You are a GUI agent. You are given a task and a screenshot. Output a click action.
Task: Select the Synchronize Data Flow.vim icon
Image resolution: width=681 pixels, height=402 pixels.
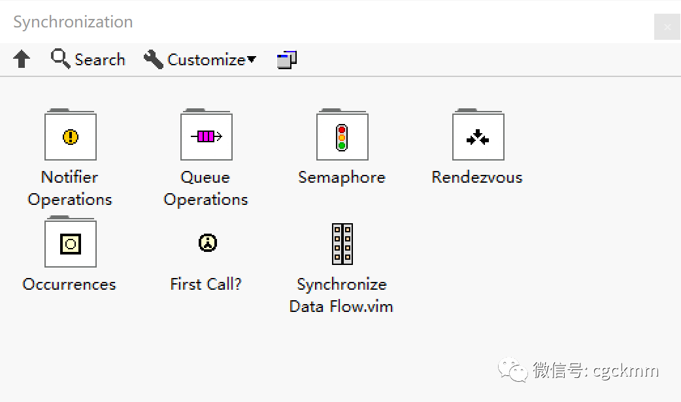[x=342, y=243]
